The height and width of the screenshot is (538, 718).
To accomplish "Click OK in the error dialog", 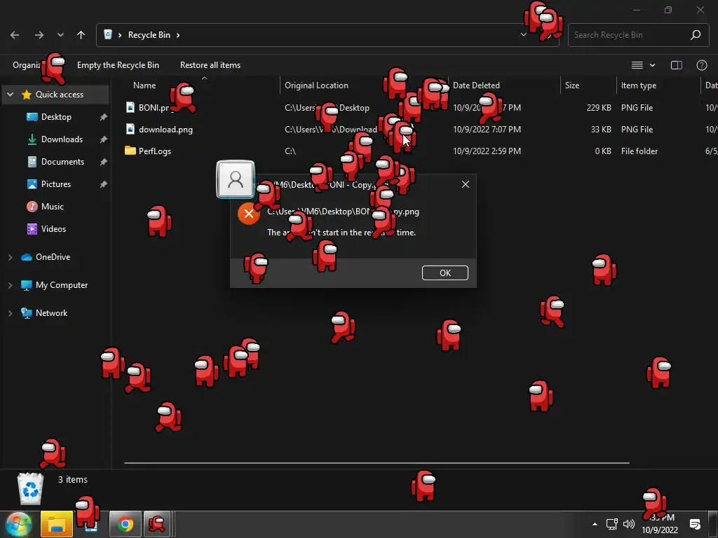I will [445, 273].
